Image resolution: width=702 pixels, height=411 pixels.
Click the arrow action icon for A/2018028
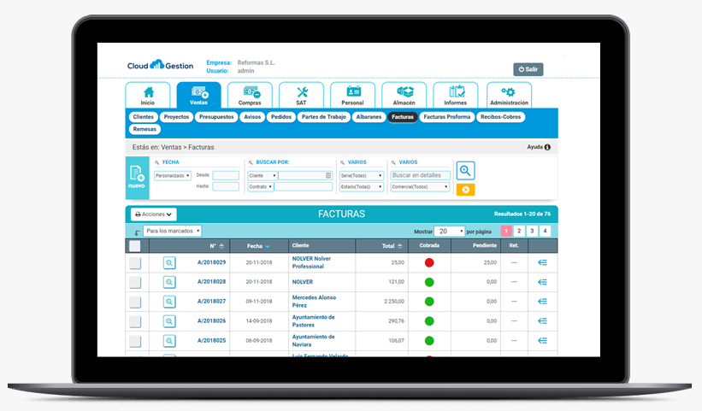[x=542, y=282]
